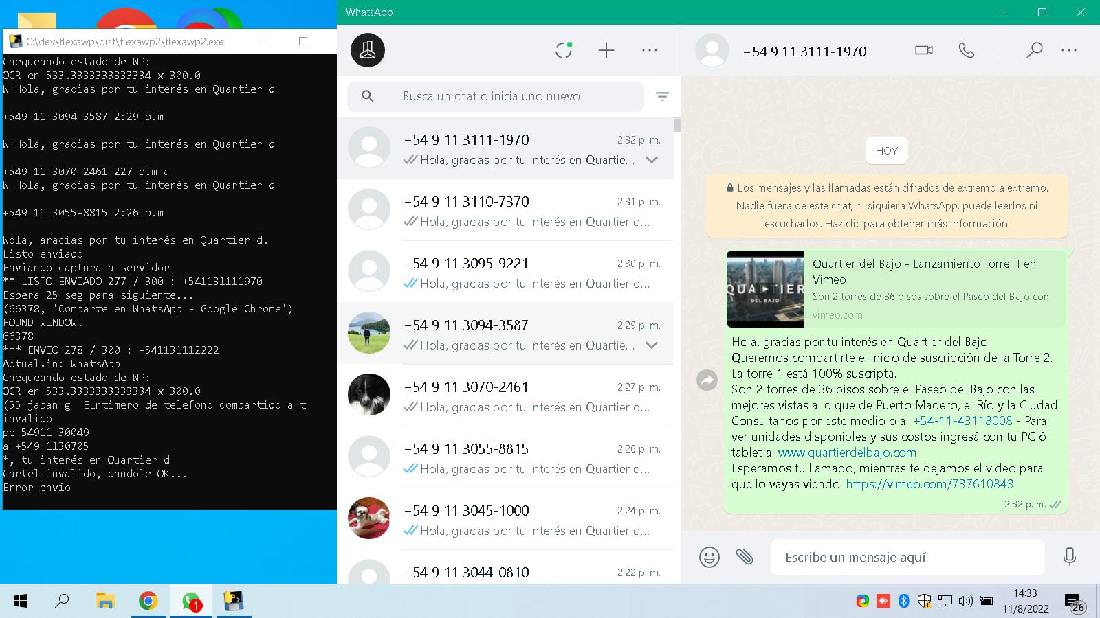
Task: Play the Quartier del Bajo Vimeo preview thumbnail
Action: pos(765,289)
